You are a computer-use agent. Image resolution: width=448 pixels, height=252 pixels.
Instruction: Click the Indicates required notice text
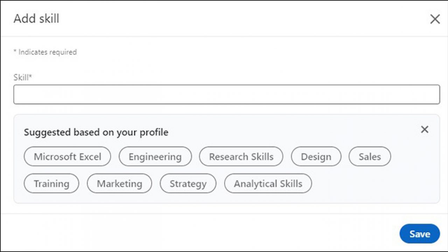[45, 52]
